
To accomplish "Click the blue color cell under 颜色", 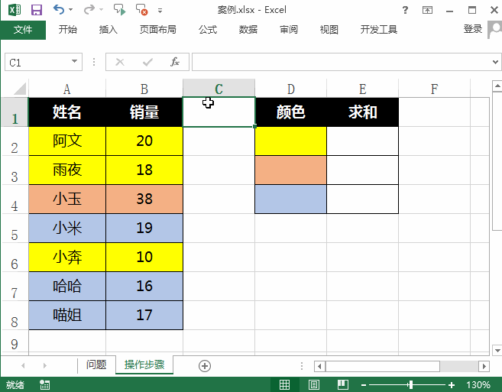I will (x=290, y=199).
